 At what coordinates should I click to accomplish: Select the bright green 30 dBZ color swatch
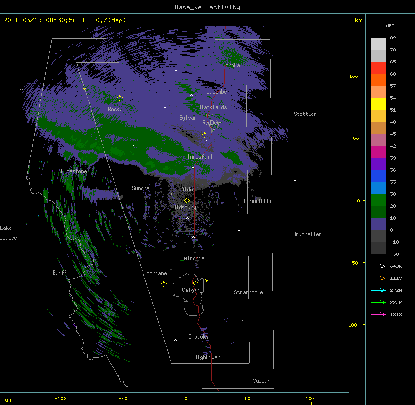tap(378, 200)
